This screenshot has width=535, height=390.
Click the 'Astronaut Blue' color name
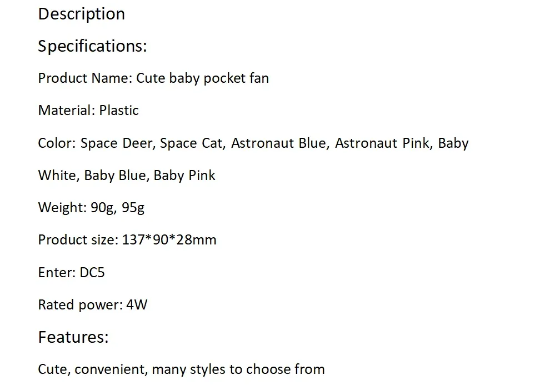point(279,143)
